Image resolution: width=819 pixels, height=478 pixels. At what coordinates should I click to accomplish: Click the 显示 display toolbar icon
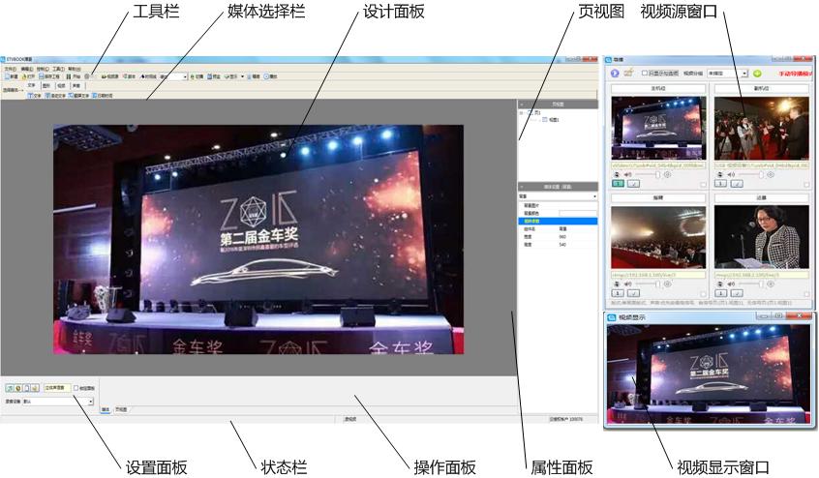227,76
